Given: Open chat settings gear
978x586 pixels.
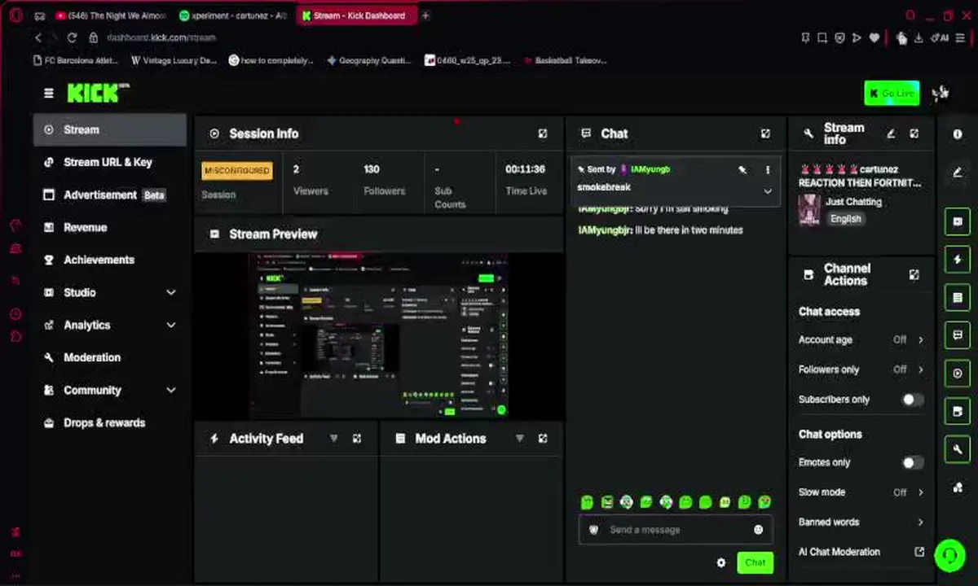Looking at the screenshot, I should pyautogui.click(x=720, y=562).
